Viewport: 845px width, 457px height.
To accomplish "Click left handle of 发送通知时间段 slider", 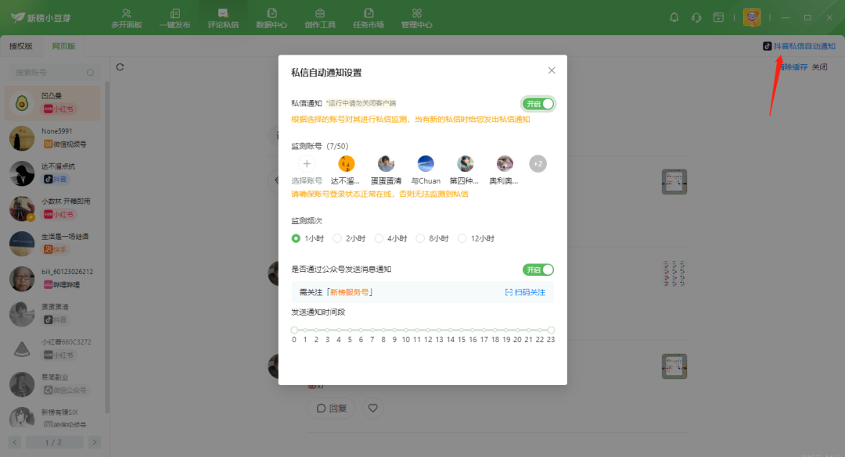I will click(294, 330).
